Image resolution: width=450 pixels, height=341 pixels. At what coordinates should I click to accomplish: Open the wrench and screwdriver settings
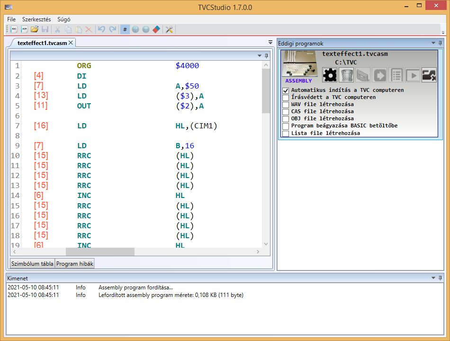click(169, 29)
